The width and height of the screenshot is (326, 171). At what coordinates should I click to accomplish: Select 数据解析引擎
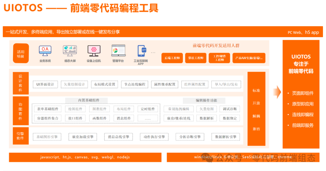[226, 137]
